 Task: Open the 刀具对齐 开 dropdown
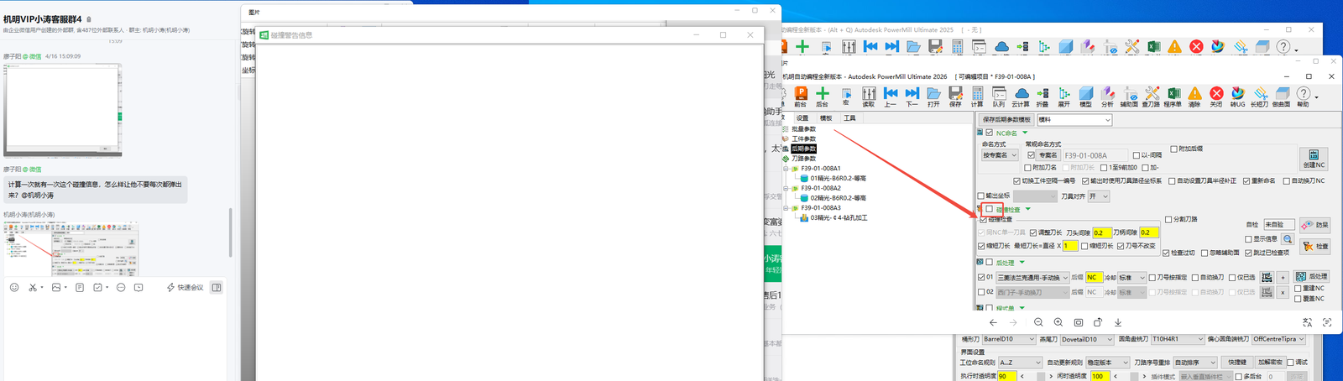pos(1099,196)
